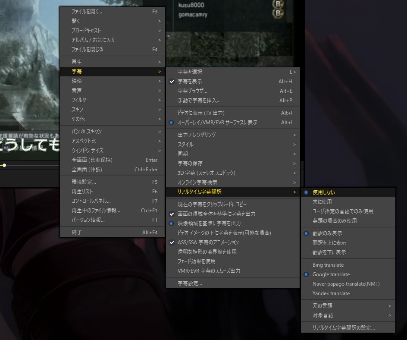Open 字幕ブラウザ... entry
This screenshot has width=407, height=340.
point(233,91)
